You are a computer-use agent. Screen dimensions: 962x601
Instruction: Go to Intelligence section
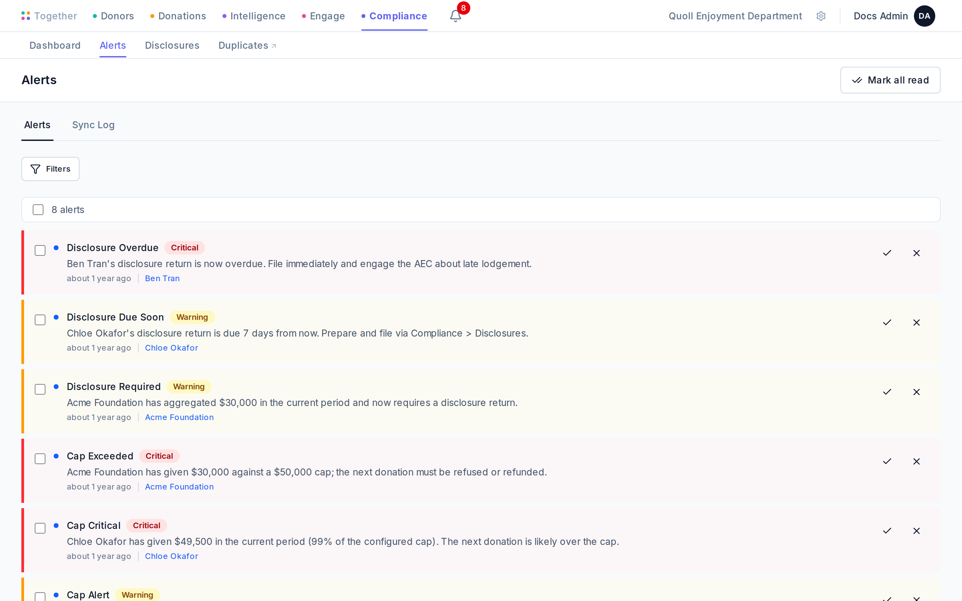pos(254,16)
